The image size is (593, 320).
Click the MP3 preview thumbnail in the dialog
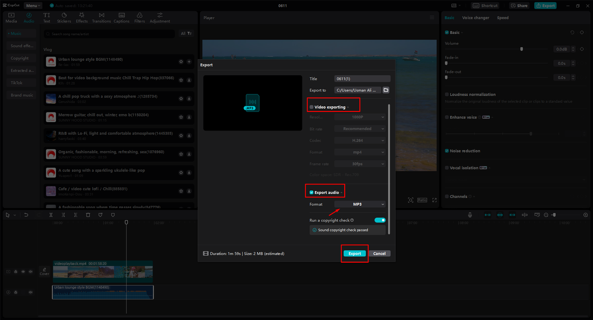[x=252, y=103]
